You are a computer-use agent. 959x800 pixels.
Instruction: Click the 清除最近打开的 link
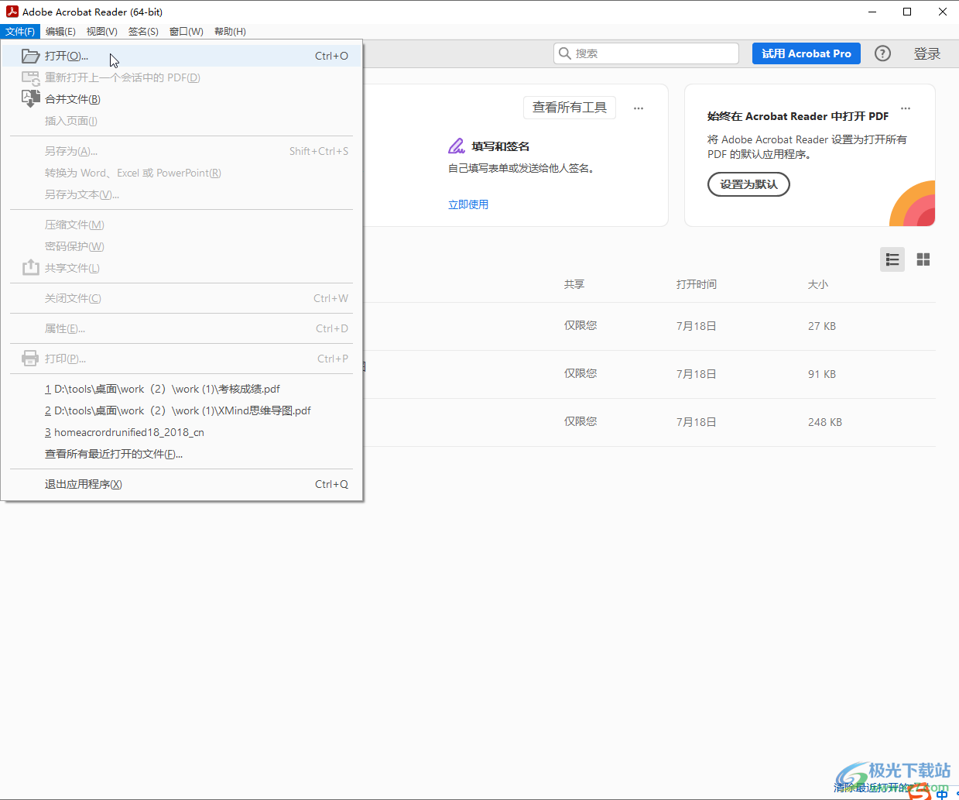click(x=870, y=788)
